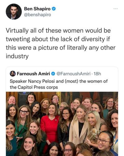
Task: Open the @FarnoushAmiri handle
Action: (73, 74)
